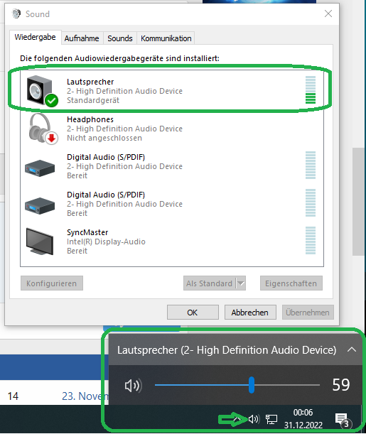Click the background window scrollbar

[x=359, y=202]
